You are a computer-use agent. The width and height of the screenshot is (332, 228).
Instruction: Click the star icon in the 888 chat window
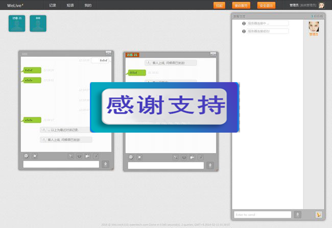point(35,156)
